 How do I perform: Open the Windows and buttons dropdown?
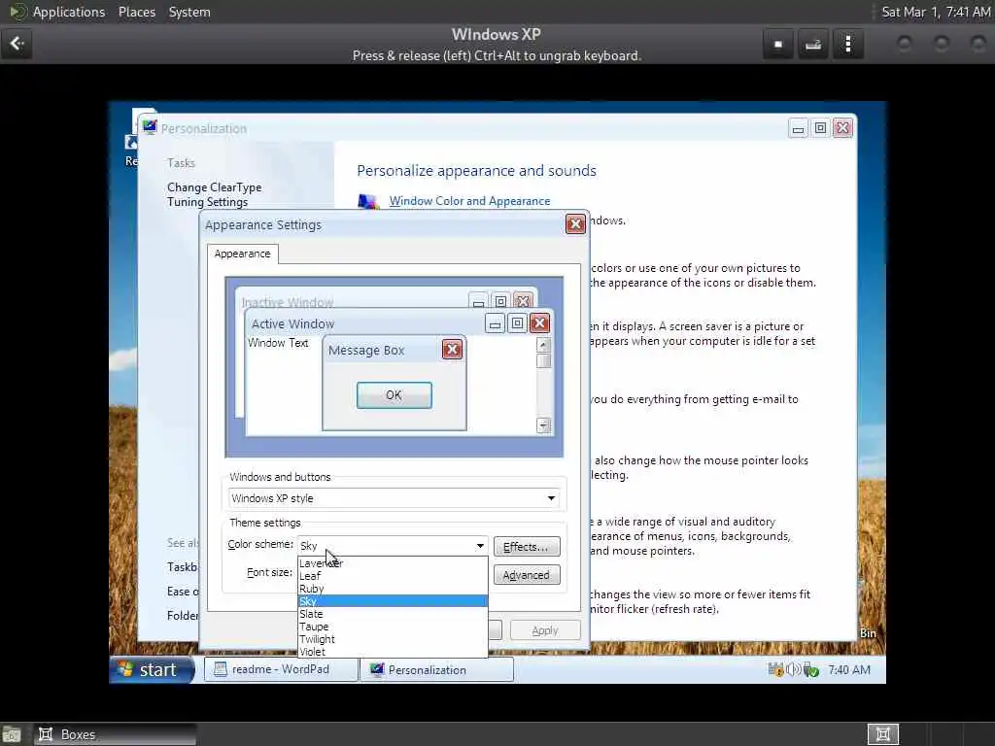(394, 498)
